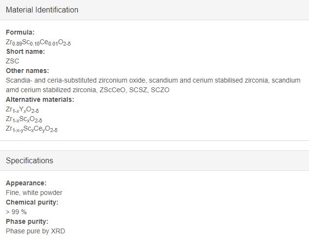
Task: Click the Alternative materials label
Action: (40, 100)
